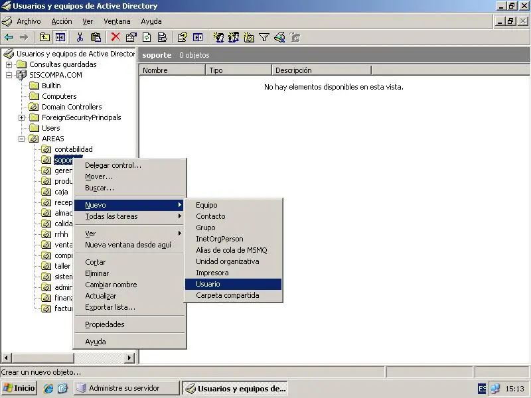Select Cambiar nombre context option

129,285
